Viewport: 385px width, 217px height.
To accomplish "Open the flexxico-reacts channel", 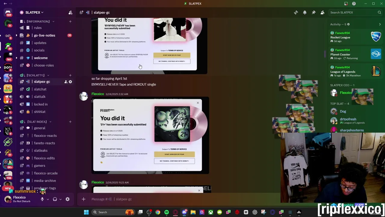I will [x=46, y=136].
